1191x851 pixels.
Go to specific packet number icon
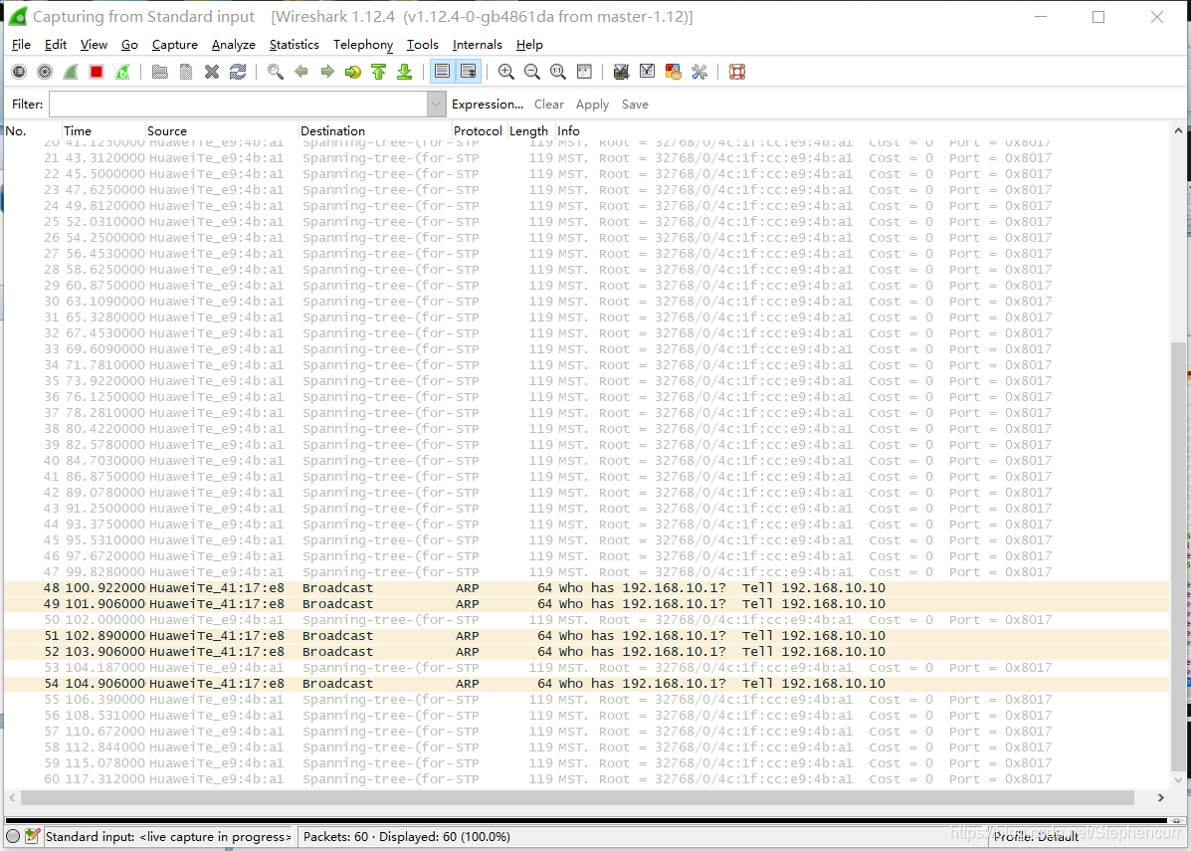tap(353, 72)
